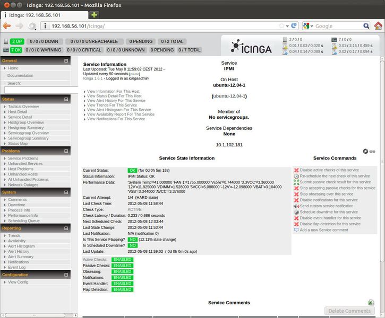Screen dimensions: 385x318
Task: Click the host icon beside 2 UP
Action: tap(6, 41)
